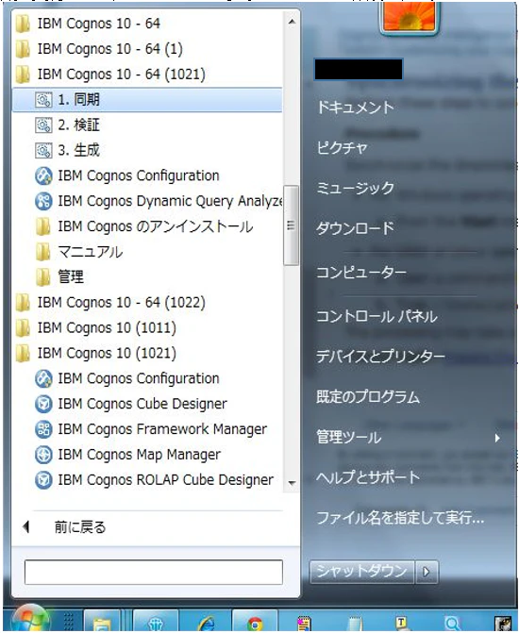Open ファイル名を指定して実行...

[x=400, y=518]
